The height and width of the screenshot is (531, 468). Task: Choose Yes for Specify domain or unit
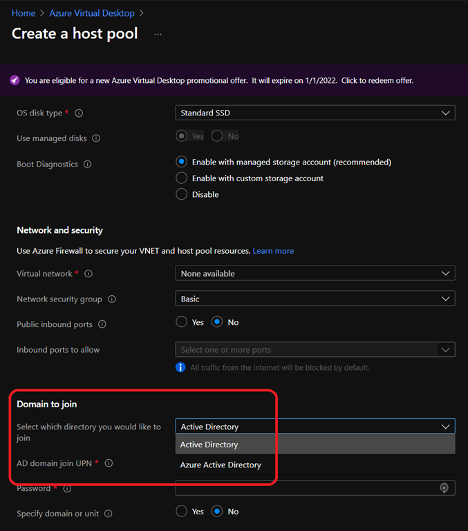pyautogui.click(x=182, y=512)
